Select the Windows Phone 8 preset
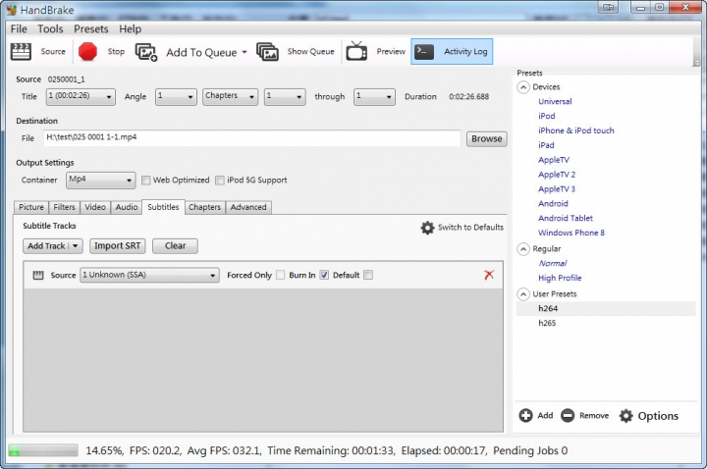707x469 pixels. point(571,233)
